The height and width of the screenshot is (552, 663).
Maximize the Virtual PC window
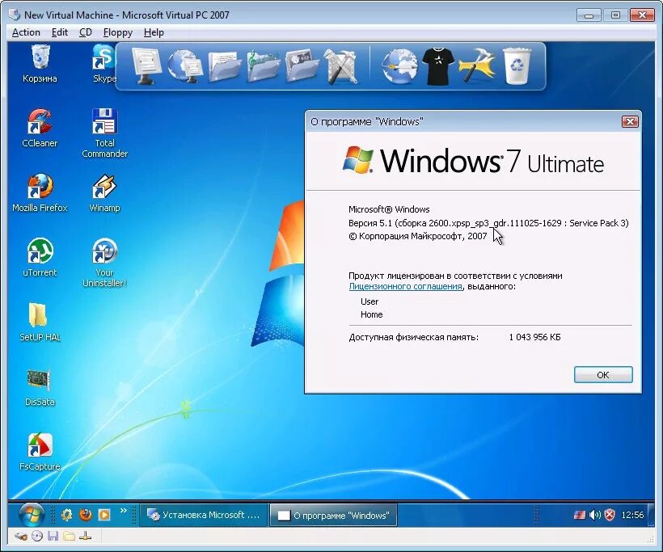coord(615,15)
